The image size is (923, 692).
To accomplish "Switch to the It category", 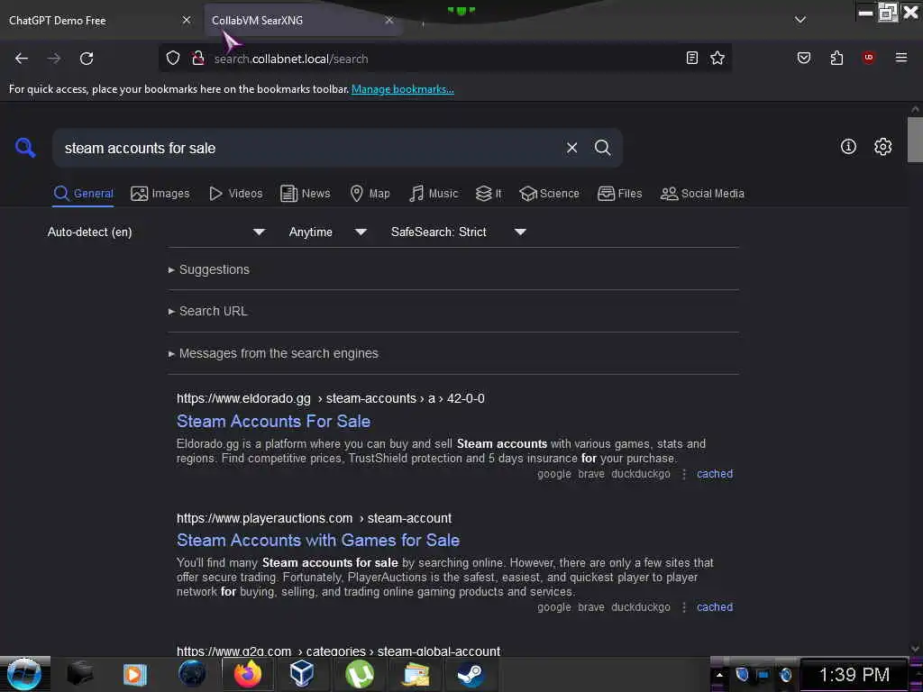I will pyautogui.click(x=489, y=194).
